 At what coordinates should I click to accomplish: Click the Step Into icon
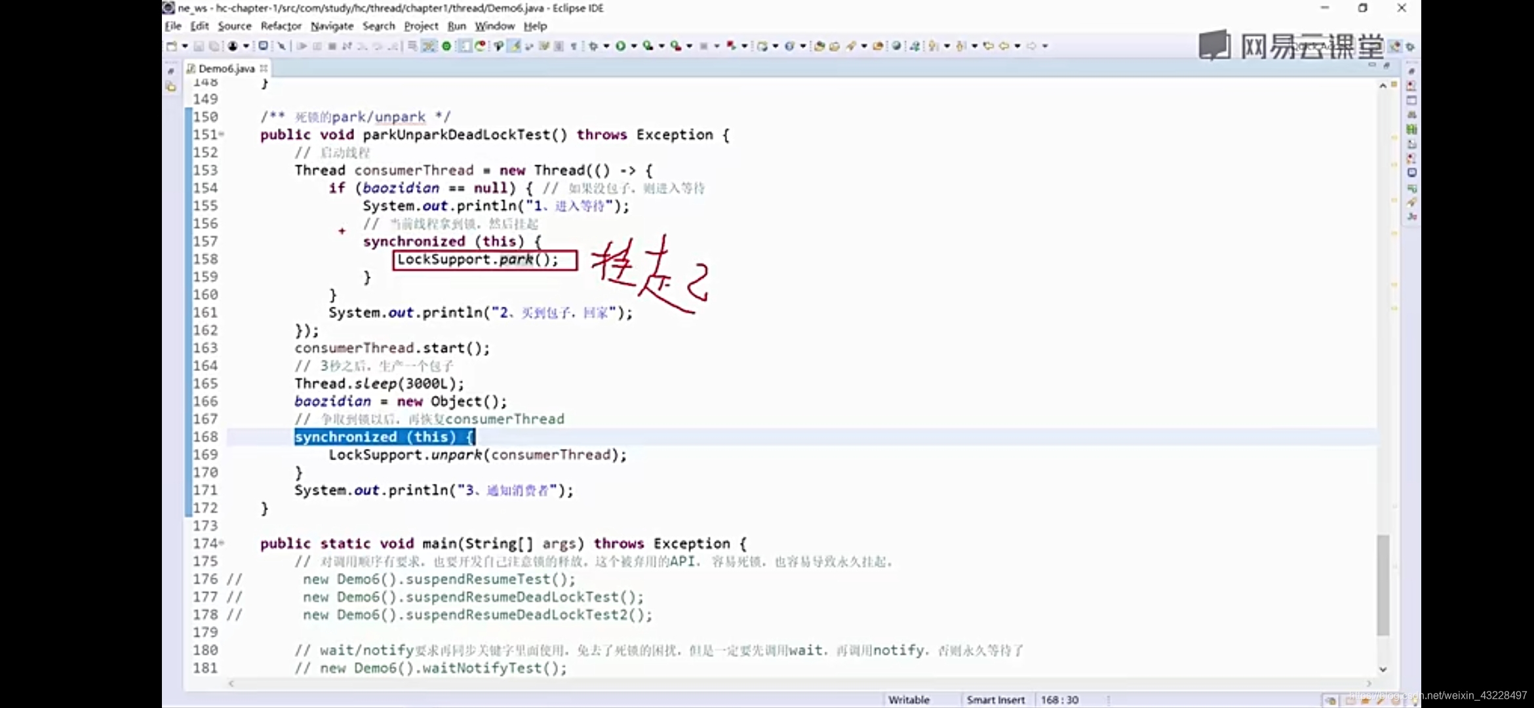point(363,46)
